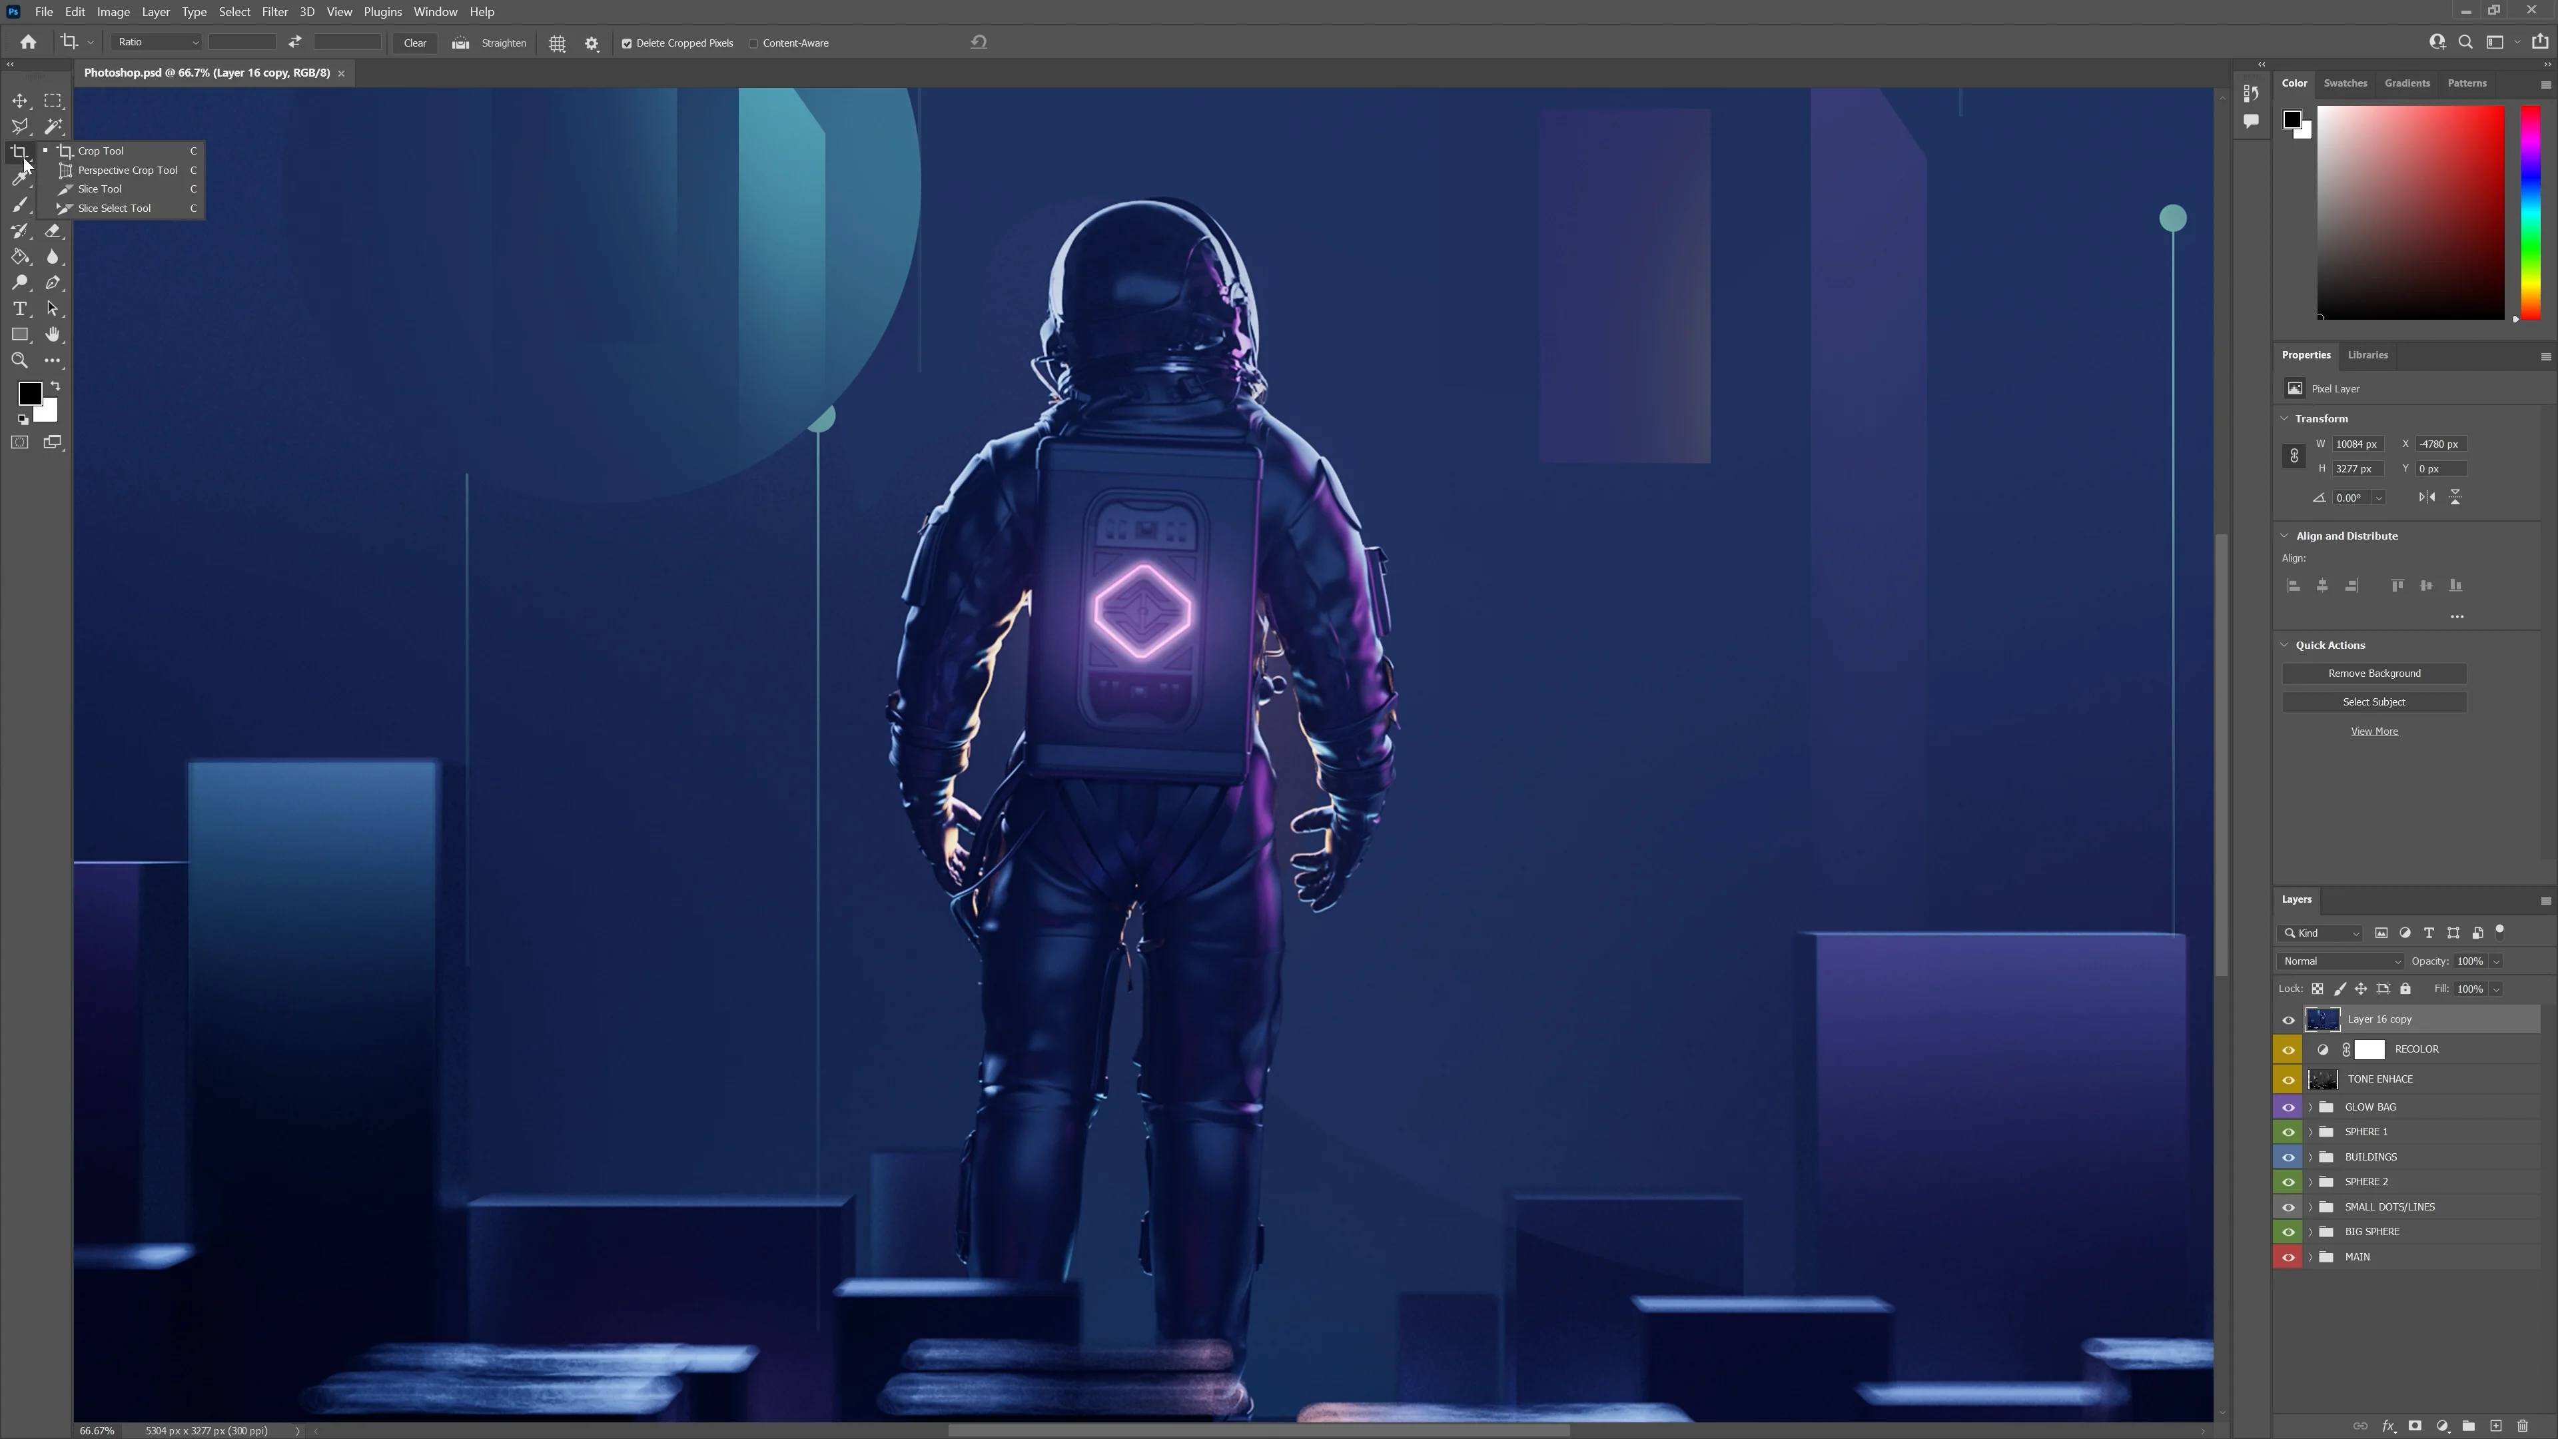Activate the Hand tool
This screenshot has width=2558, height=1439.
click(x=53, y=334)
